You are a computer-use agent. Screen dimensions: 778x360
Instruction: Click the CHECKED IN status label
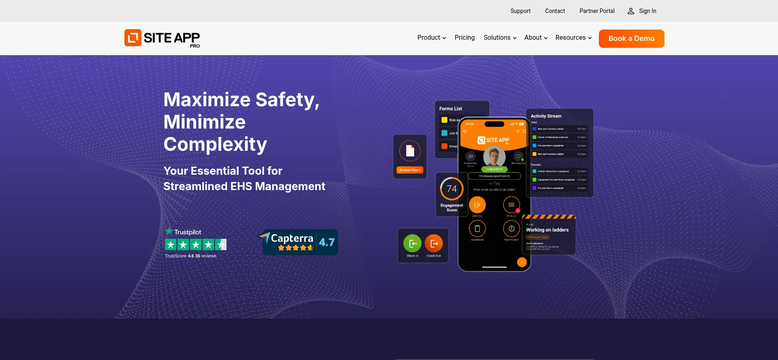tap(494, 169)
